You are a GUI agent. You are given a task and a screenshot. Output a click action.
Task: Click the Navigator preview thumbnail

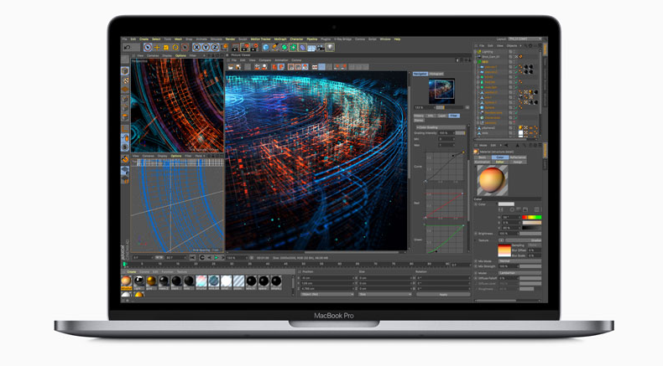[441, 90]
